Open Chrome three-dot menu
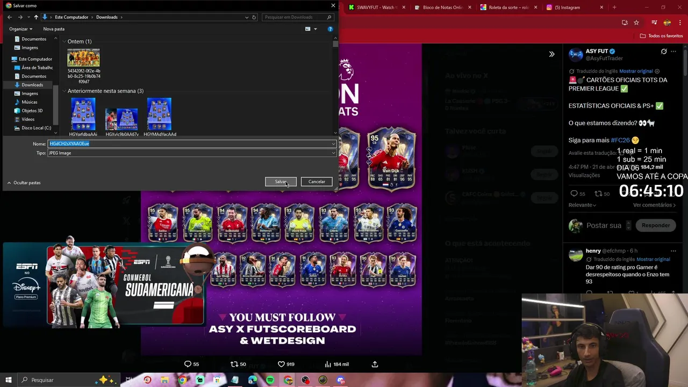 (680, 23)
